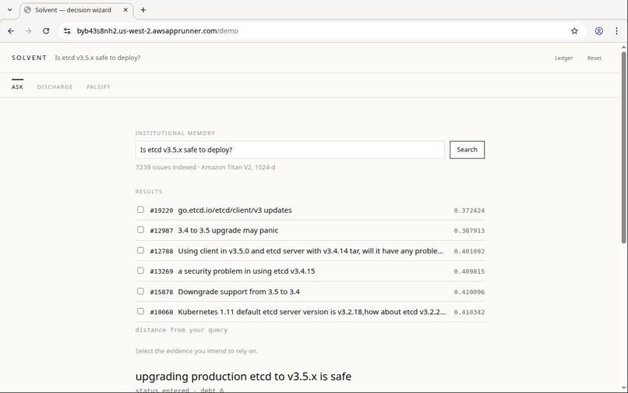Click 'distance from your query' caption
628x393 pixels.
click(x=182, y=330)
